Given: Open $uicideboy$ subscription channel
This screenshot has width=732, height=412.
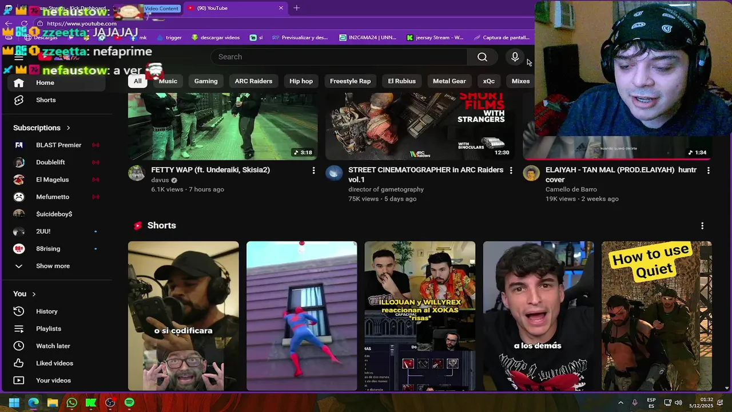Looking at the screenshot, I should [53, 214].
